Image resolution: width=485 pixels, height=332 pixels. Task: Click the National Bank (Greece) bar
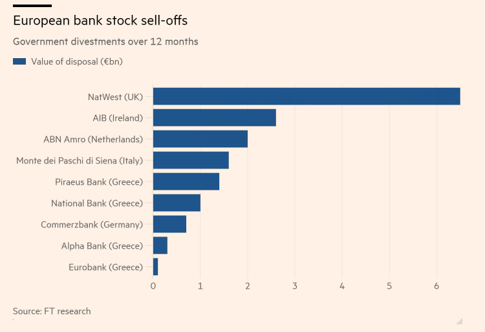coord(177,203)
